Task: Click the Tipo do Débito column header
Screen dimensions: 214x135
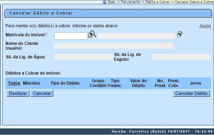Action: tap(65, 83)
